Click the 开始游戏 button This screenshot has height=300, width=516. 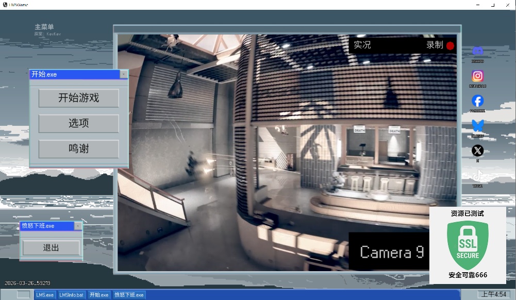click(x=79, y=98)
